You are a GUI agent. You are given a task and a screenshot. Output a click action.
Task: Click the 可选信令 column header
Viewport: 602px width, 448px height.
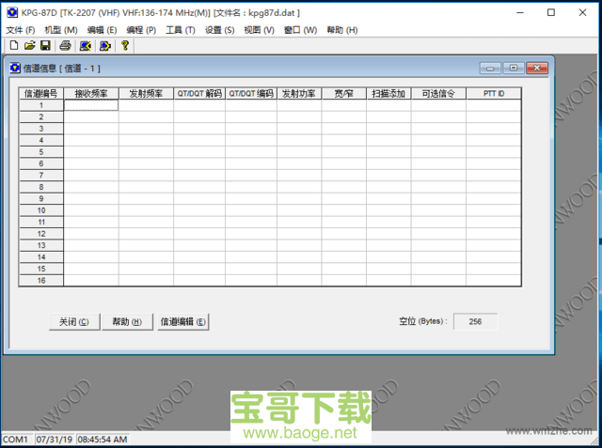[438, 94]
